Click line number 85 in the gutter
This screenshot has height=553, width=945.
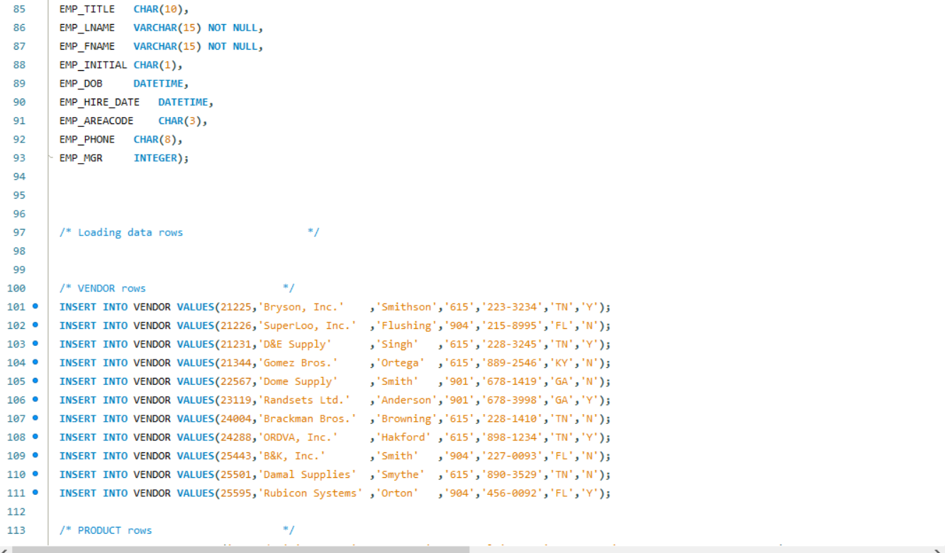click(19, 9)
